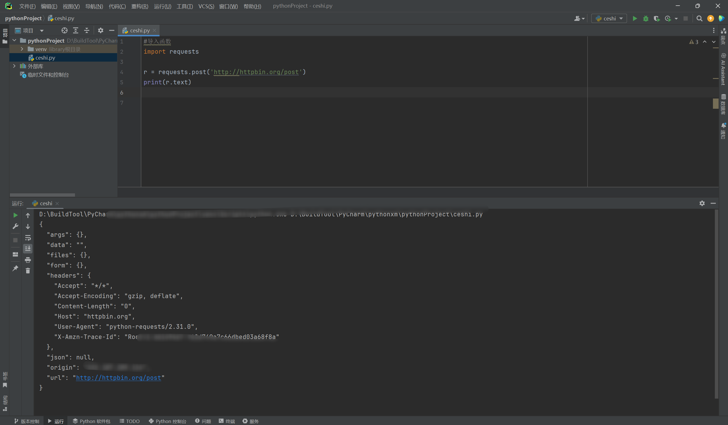The image size is (728, 425).
Task: Open notifications side tool window
Action: pos(723,131)
